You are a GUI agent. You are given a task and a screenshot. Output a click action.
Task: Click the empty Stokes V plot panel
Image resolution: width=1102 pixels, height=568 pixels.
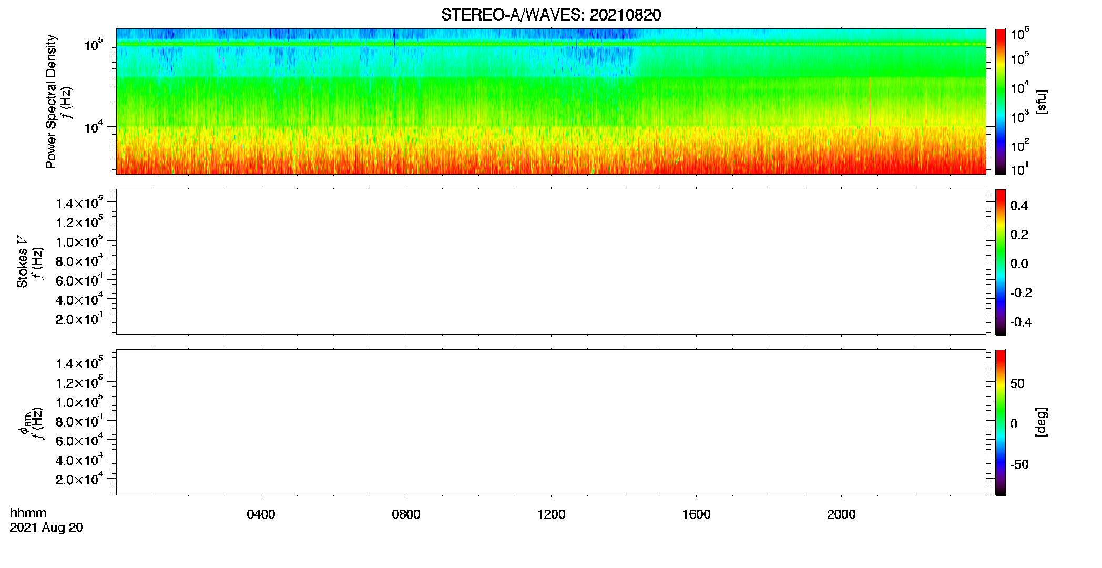pyautogui.click(x=551, y=262)
